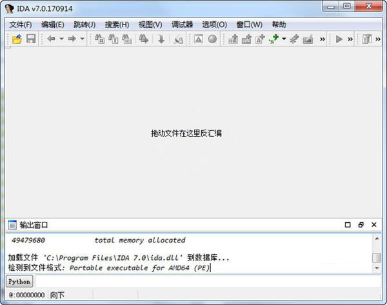Viewport: 387px width, 305px height.
Task: Click the 'total memory allocated' output line
Action: point(140,241)
